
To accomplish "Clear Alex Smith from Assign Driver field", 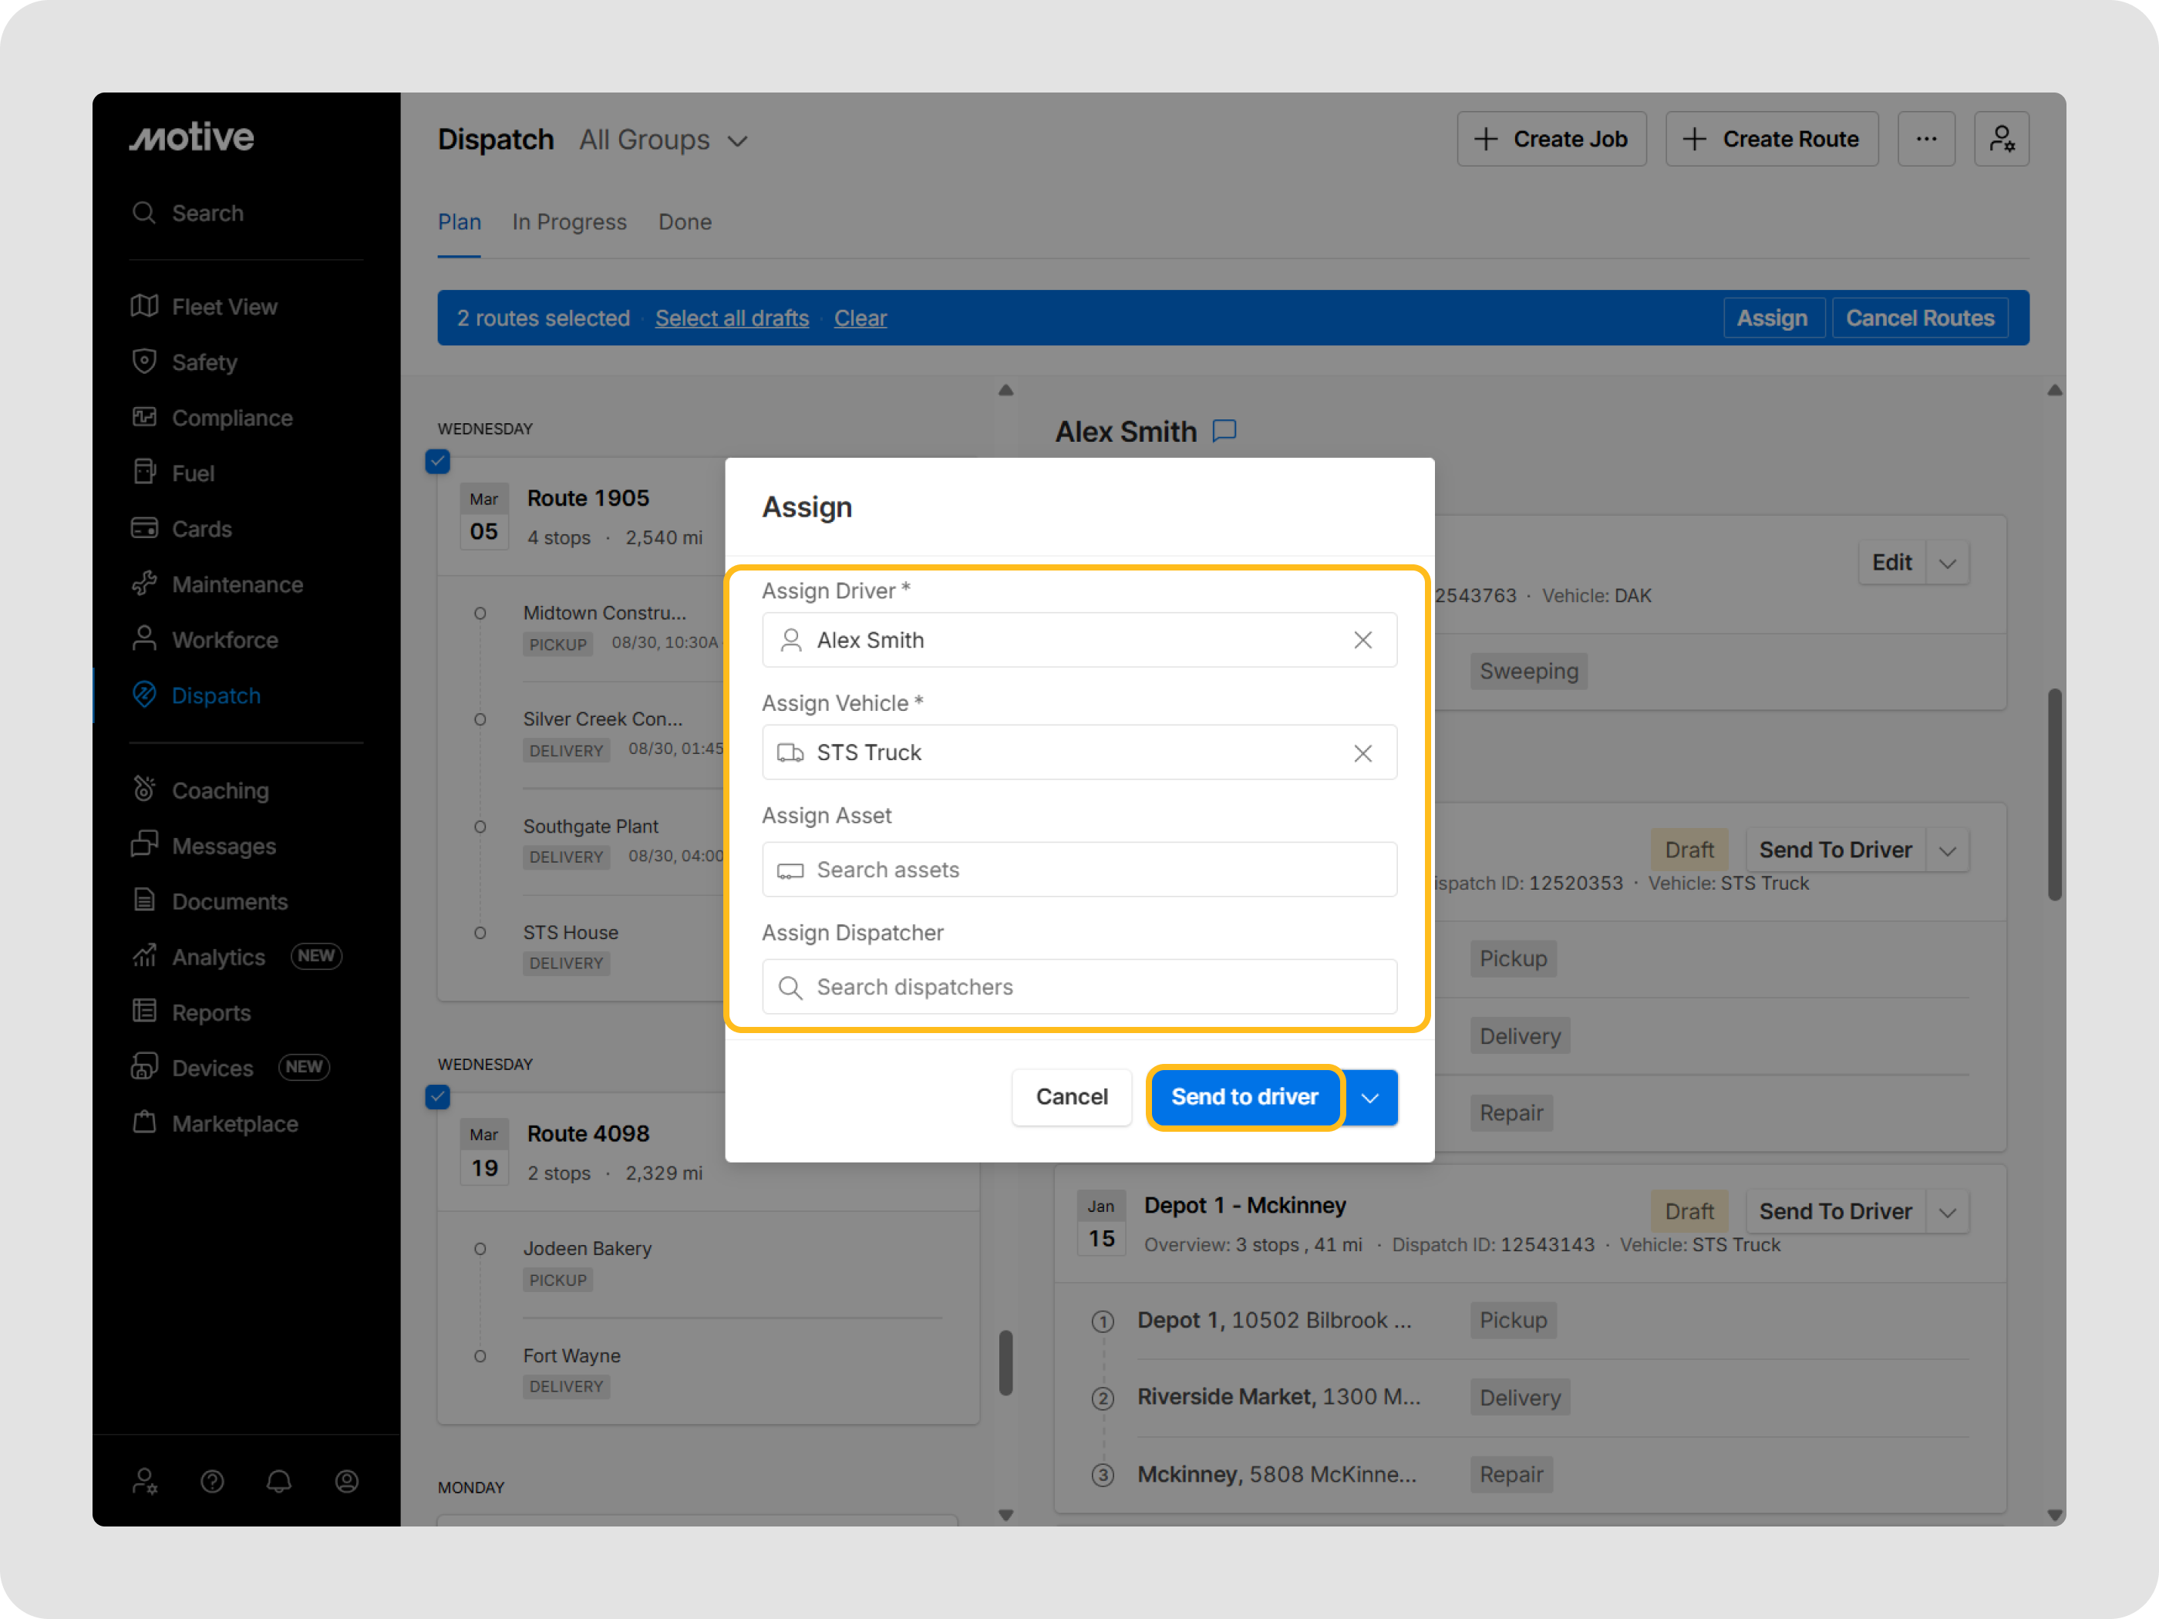I will point(1362,640).
